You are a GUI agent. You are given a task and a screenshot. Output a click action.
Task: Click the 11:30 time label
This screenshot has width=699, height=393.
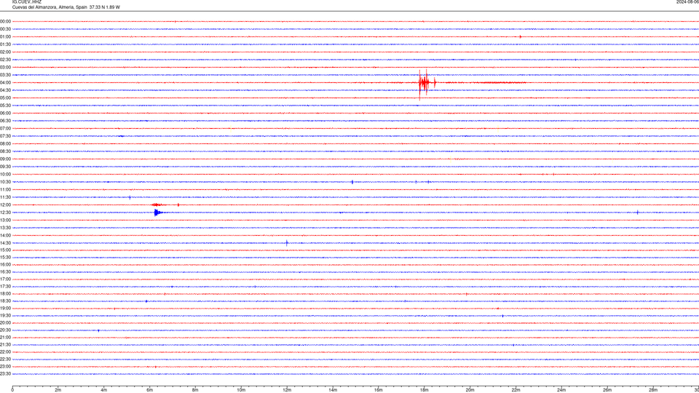(x=5, y=197)
